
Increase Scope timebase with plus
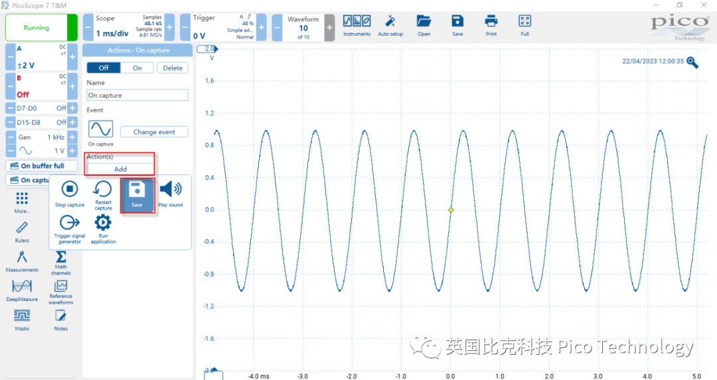tap(169, 27)
